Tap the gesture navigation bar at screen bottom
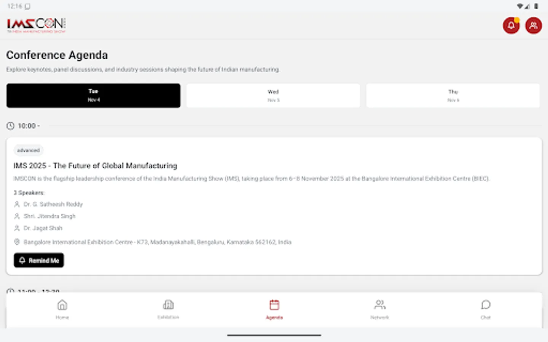The height and width of the screenshot is (342, 548). pos(274,335)
